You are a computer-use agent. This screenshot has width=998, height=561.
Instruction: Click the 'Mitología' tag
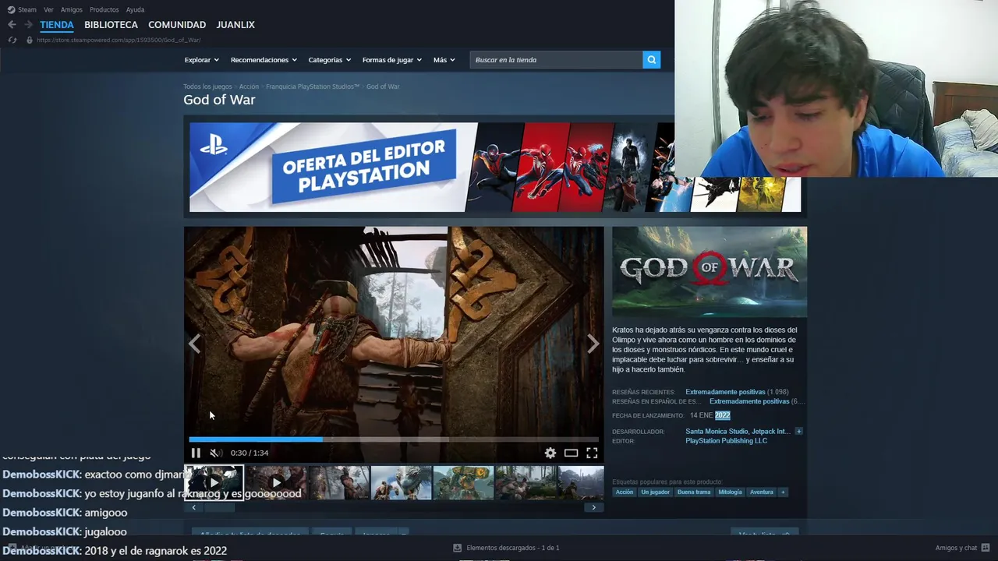730,492
